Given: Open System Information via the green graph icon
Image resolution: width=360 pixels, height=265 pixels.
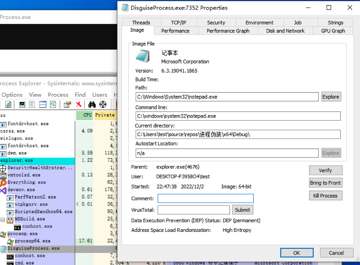Looking at the screenshot, I should click(x=22, y=104).
